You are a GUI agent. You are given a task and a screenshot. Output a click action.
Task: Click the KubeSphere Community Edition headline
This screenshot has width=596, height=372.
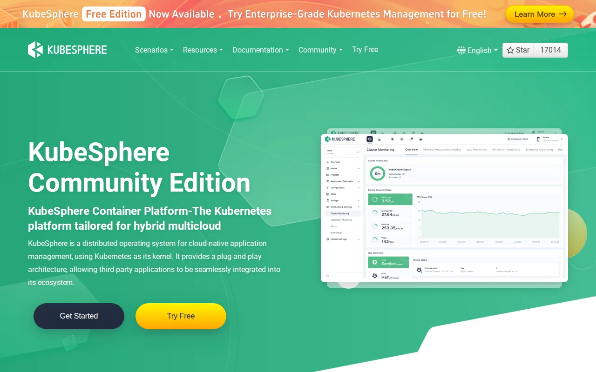point(139,167)
